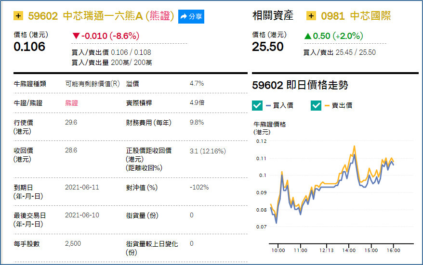The height and width of the screenshot is (265, 423).
Task: Click the 街貨量較上日變化 label
Action: [152, 248]
